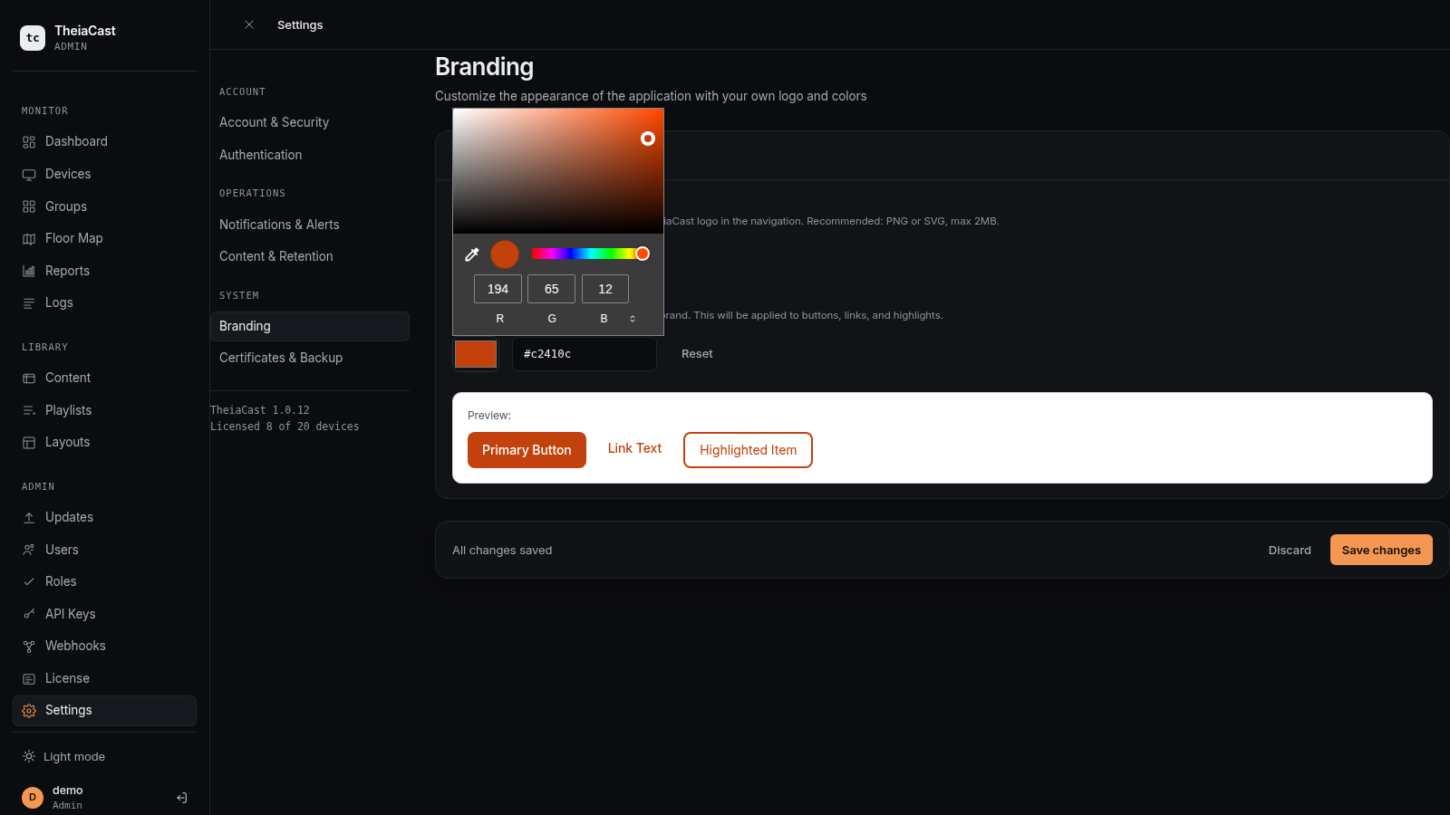Click the logout icon next to demo
1450x815 pixels.
point(182,798)
